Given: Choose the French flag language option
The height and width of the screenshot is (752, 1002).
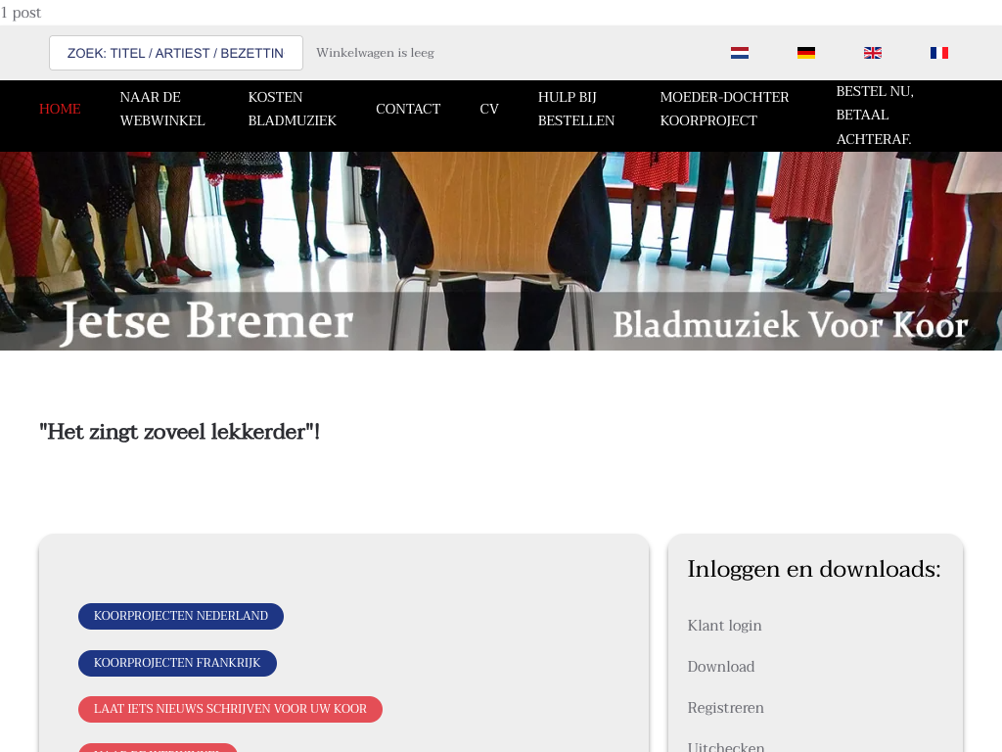Looking at the screenshot, I should [x=939, y=53].
